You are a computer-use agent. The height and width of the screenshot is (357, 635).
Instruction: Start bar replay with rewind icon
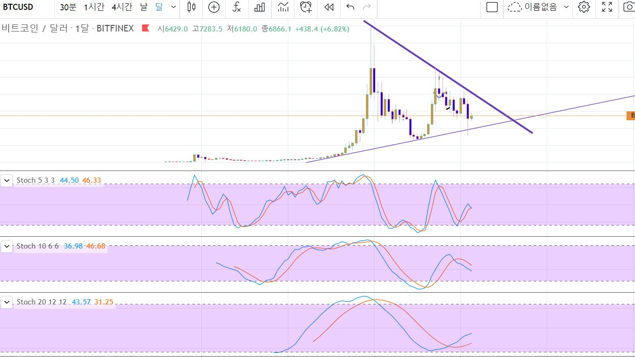(329, 7)
